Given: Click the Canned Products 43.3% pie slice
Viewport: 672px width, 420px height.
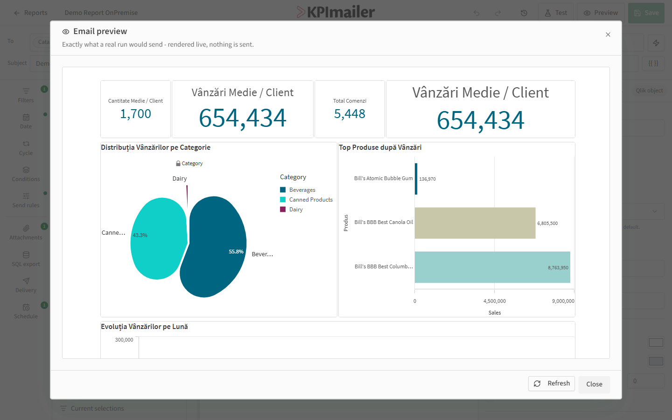Looking at the screenshot, I should (x=158, y=238).
